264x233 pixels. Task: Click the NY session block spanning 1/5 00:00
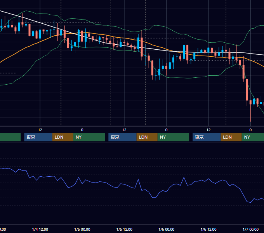89,137
